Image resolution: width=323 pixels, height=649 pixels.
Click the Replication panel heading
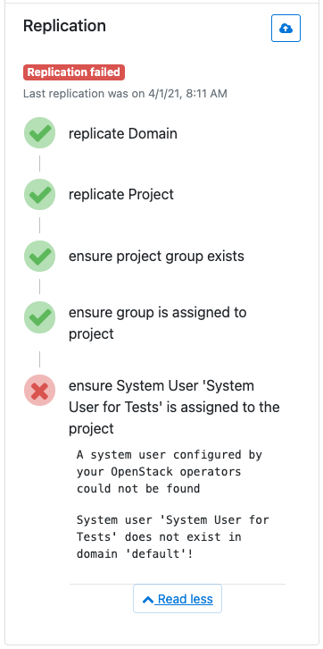[64, 26]
